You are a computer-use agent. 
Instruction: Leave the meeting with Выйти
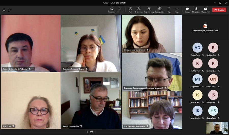click(x=219, y=10)
